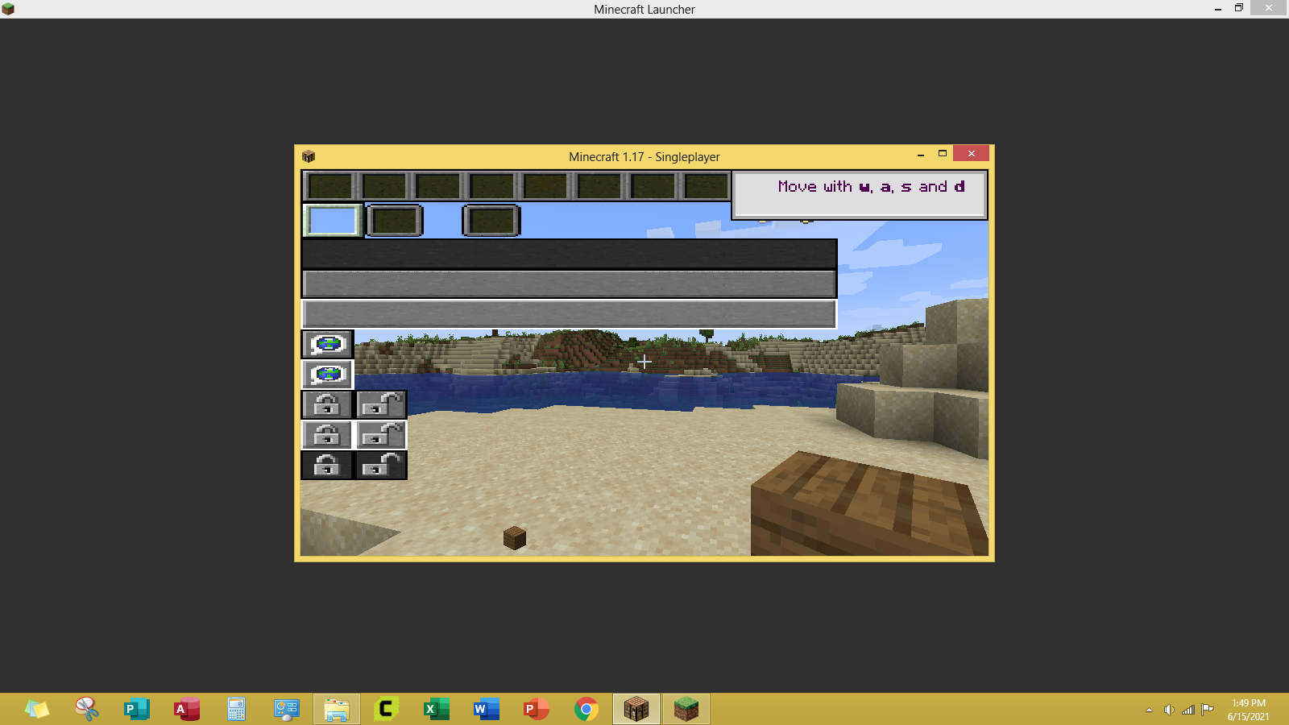Open Control Panel from the taskbar

click(x=286, y=709)
